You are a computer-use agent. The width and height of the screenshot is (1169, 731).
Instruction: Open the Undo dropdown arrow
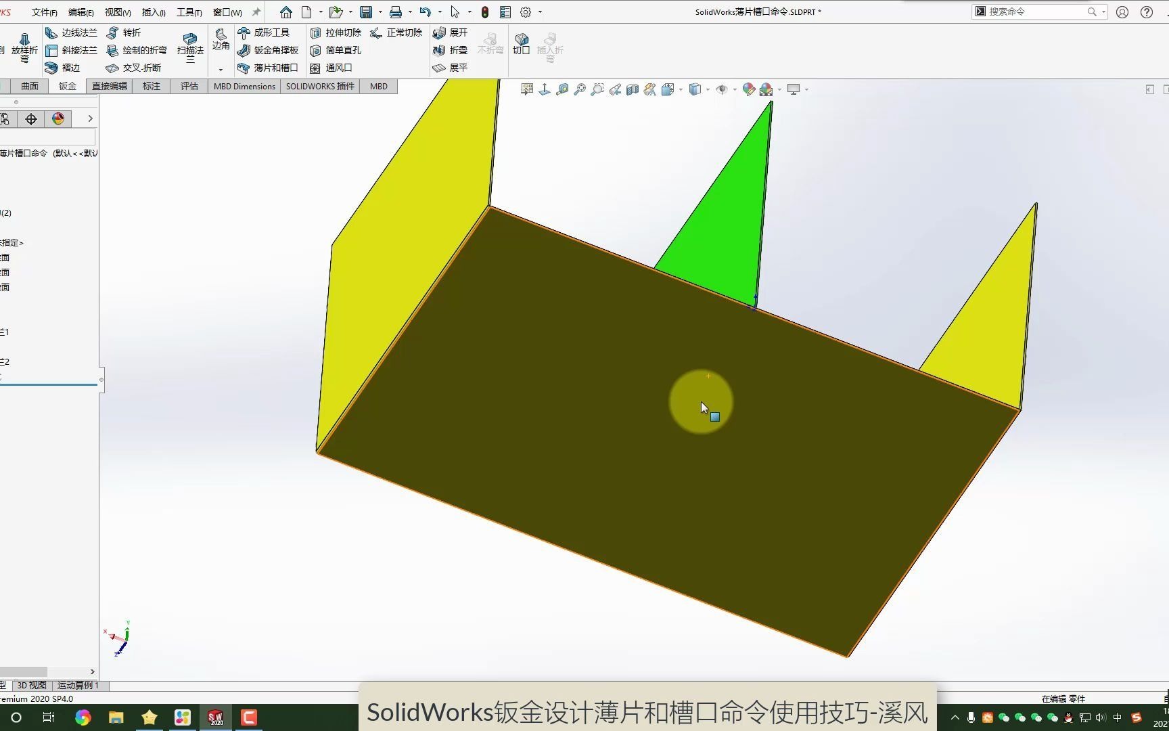[x=440, y=12]
